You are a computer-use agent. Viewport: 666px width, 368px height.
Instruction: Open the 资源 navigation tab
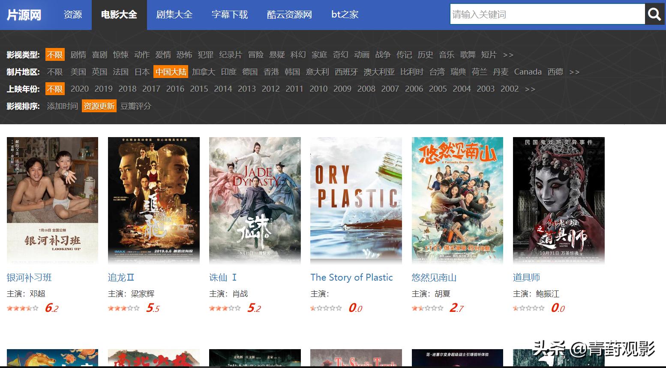(73, 15)
